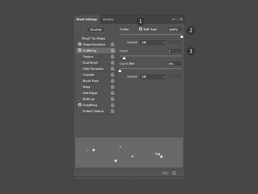The image size is (258, 194).
Task: Toggle the lock icon beside Scattering
Action: (x=113, y=50)
